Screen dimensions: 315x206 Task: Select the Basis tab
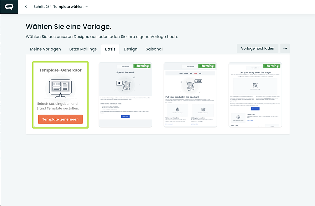click(110, 49)
